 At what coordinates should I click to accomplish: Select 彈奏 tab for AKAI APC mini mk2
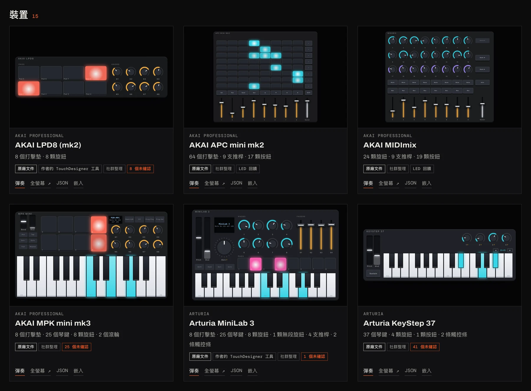[194, 183]
